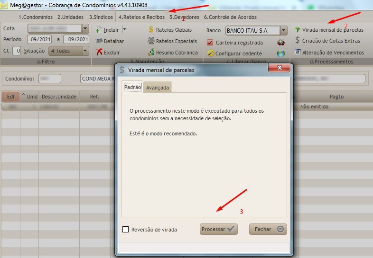
Task: Switch to the Avançada tab
Action: point(158,88)
